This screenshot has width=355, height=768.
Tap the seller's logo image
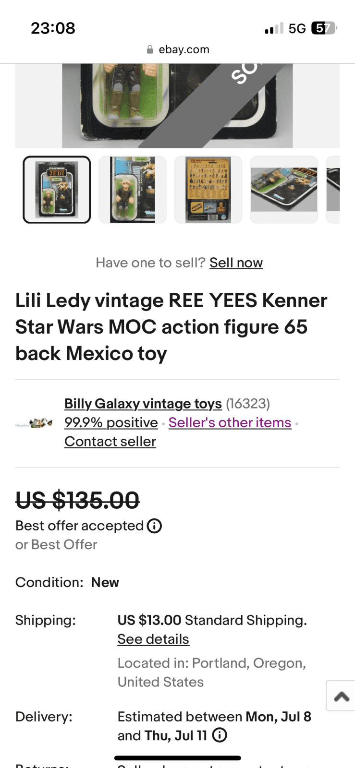pyautogui.click(x=34, y=423)
